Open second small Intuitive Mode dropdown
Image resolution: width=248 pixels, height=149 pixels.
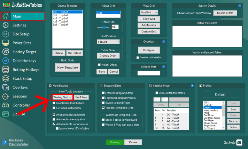click(165, 99)
